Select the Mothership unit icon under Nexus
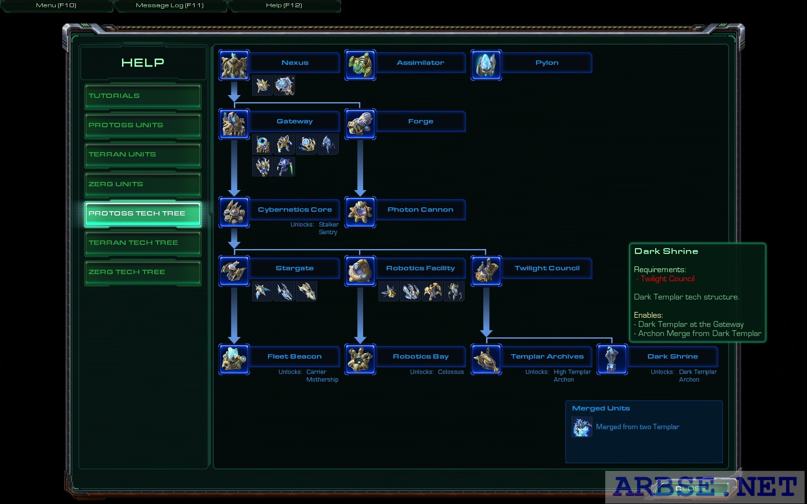The height and width of the screenshot is (504, 807). [284, 85]
